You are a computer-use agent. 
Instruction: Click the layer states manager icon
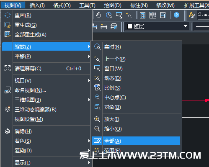[x=114, y=26]
